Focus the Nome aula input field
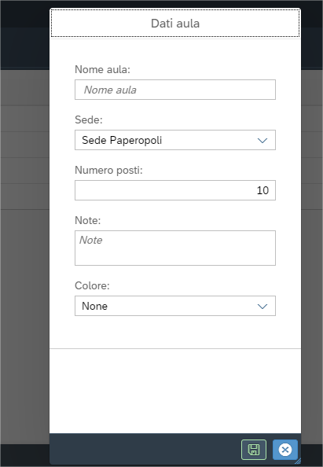This screenshot has width=323, height=467. (x=175, y=90)
